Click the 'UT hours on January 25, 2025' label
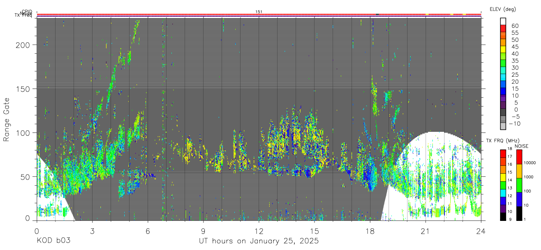Viewport: 541px width, 250px height. point(259,241)
